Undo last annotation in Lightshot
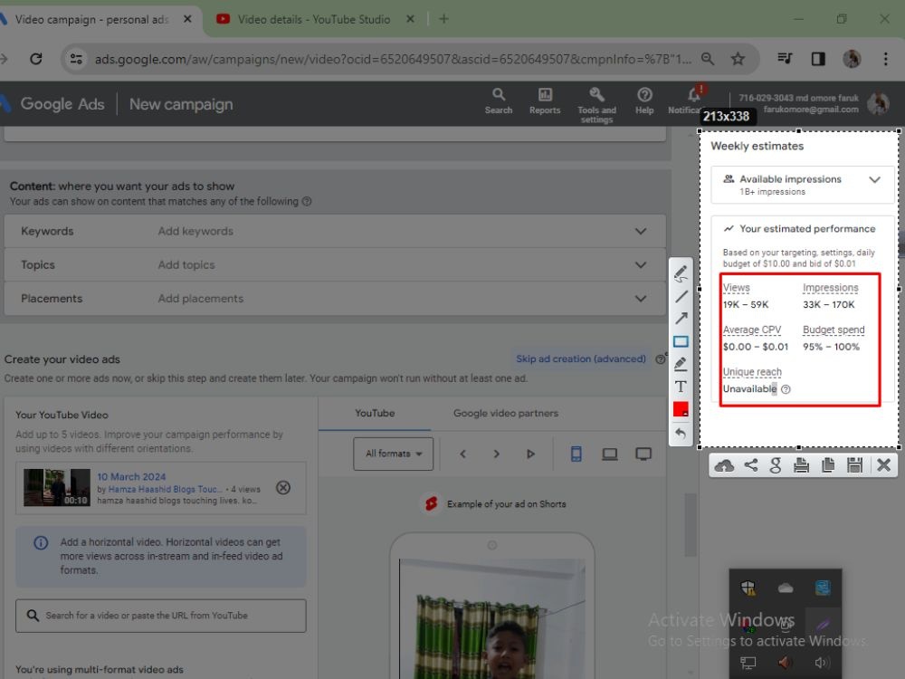 coord(681,433)
